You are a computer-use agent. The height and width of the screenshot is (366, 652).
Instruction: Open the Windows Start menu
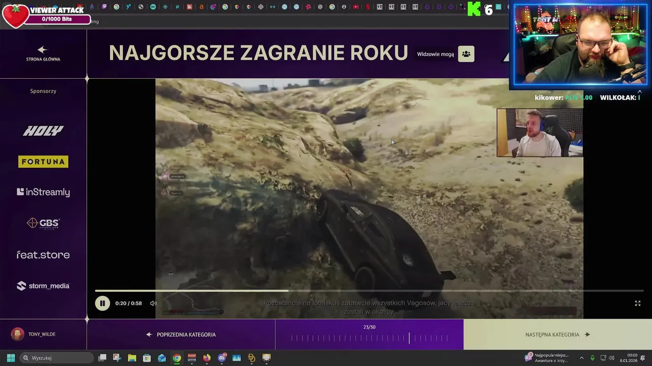pos(11,358)
